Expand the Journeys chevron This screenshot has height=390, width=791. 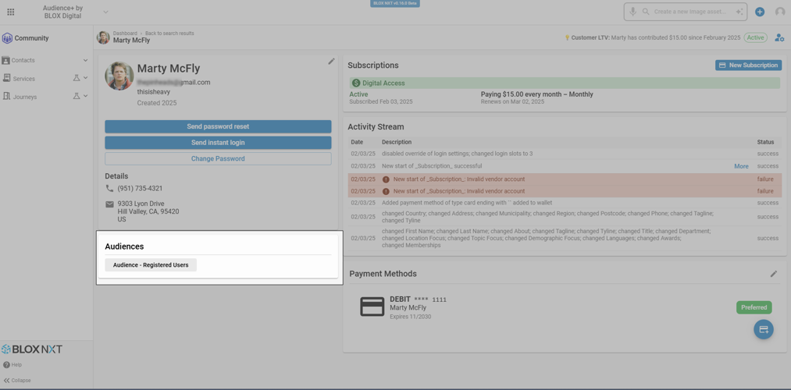point(85,96)
